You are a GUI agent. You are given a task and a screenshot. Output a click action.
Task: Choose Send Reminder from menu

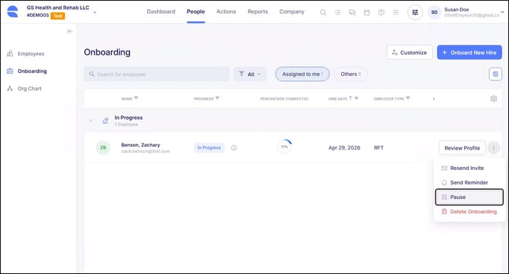[x=469, y=183]
